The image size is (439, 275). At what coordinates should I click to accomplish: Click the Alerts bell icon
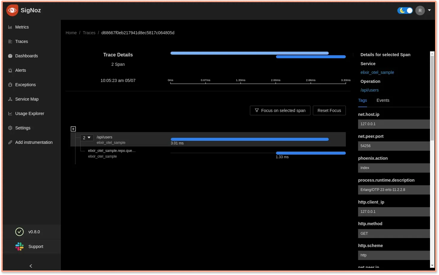click(10, 70)
